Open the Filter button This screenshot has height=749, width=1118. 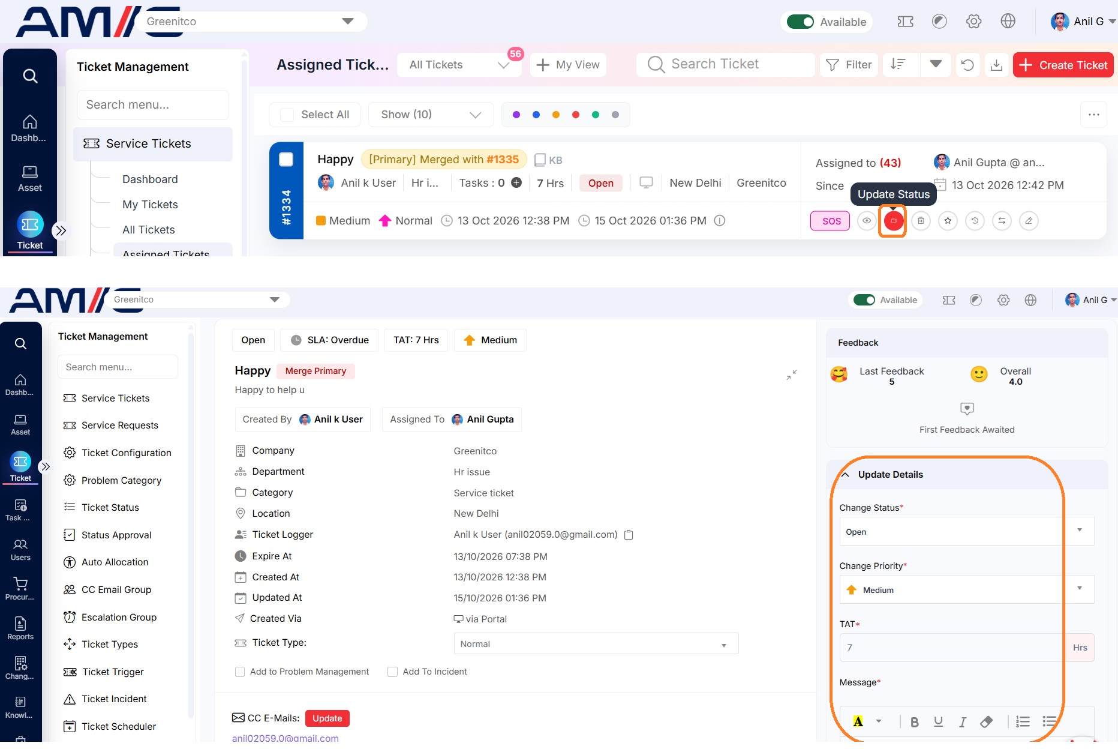[849, 65]
